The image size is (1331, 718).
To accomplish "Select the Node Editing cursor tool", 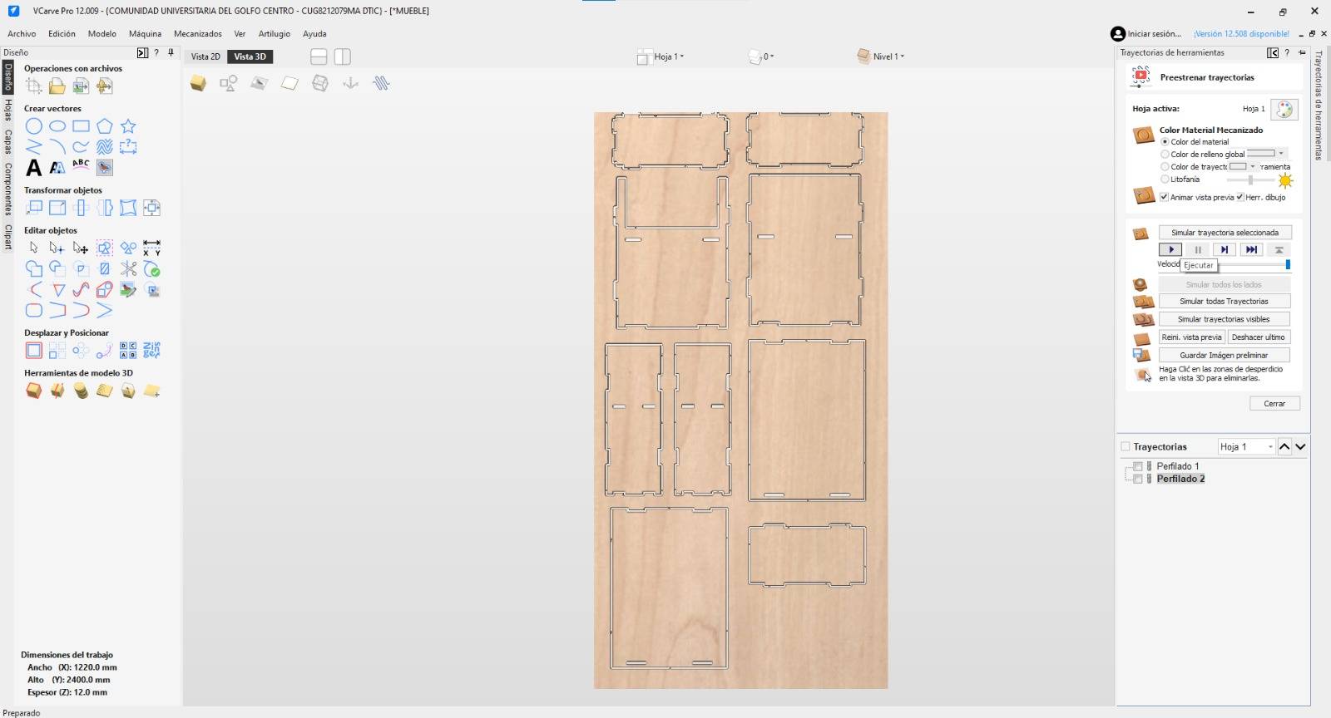I will [57, 248].
